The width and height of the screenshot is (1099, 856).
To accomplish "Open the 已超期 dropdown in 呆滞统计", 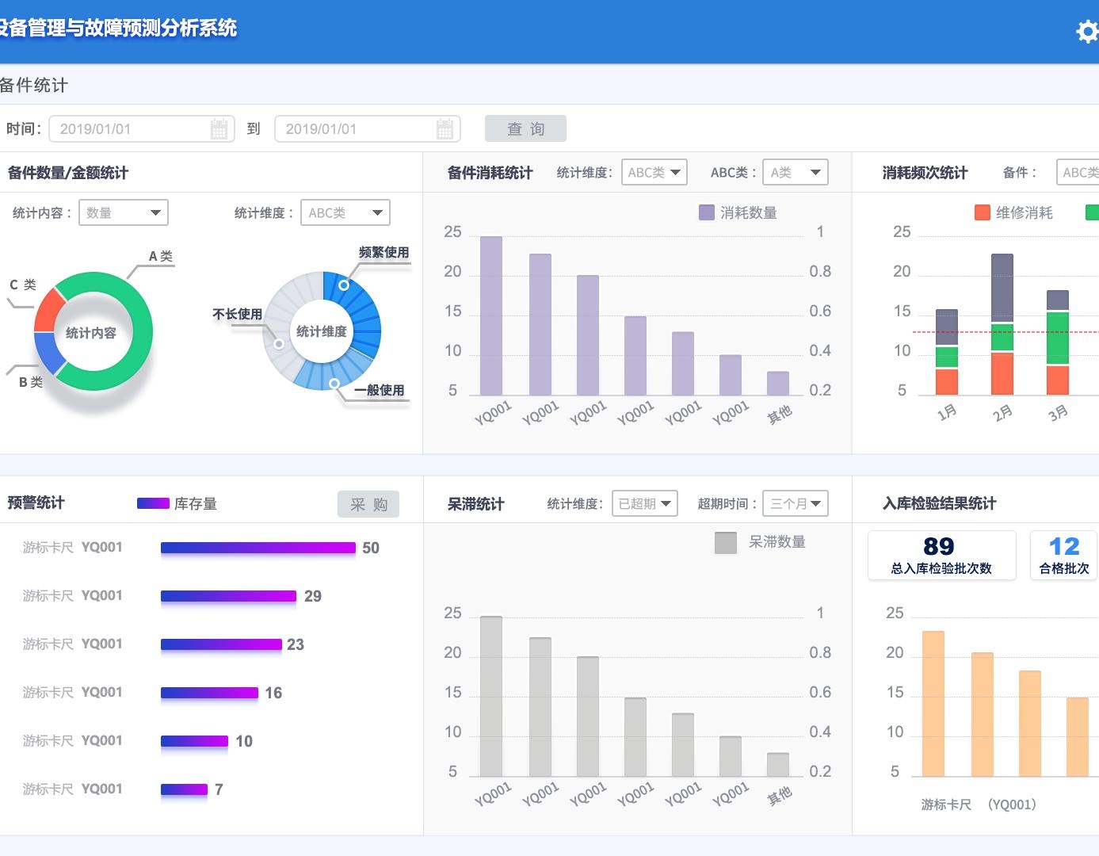I will [x=644, y=503].
